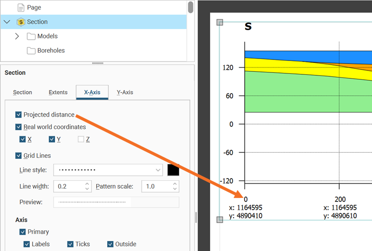The width and height of the screenshot is (372, 251).
Task: Open the black grid line color swatch
Action: tap(173, 170)
